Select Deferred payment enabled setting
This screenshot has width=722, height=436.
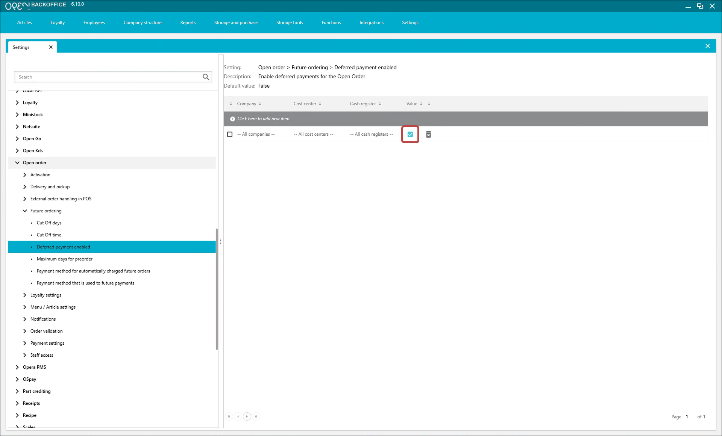click(112, 247)
